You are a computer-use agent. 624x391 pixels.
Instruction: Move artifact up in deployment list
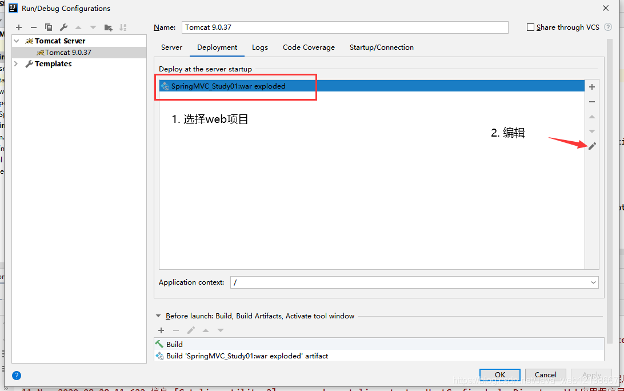(592, 117)
